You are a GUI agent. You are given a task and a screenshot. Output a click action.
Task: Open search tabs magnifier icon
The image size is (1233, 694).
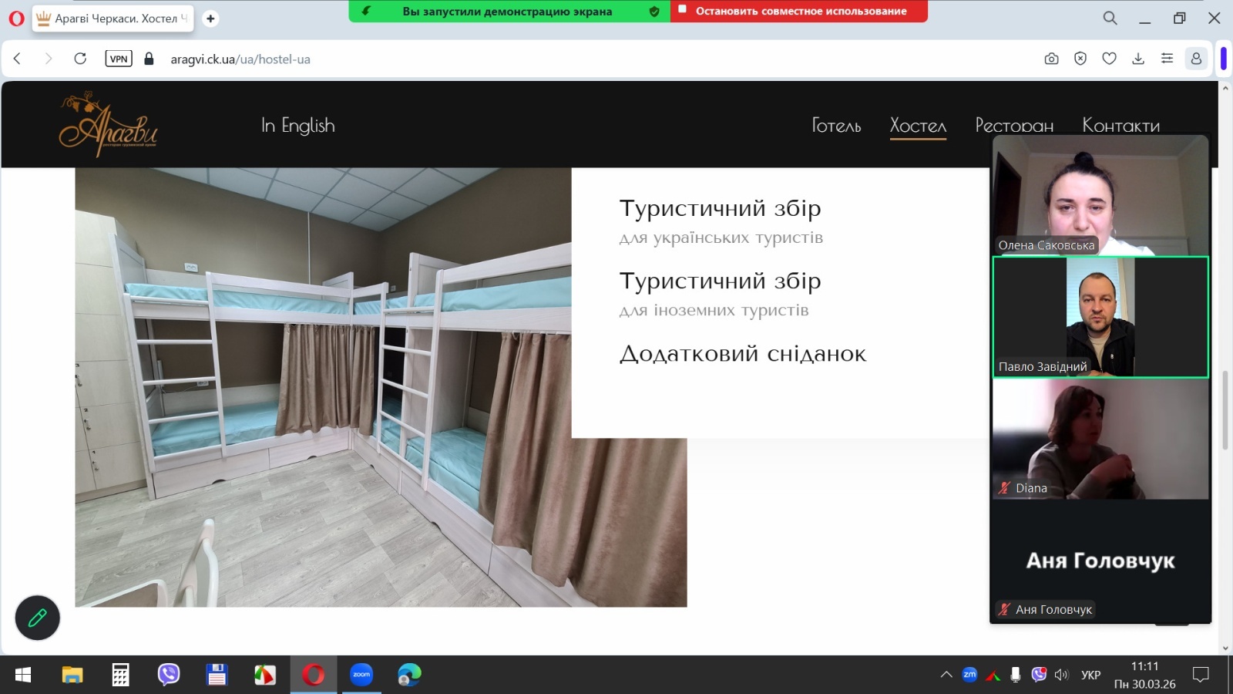click(x=1110, y=18)
